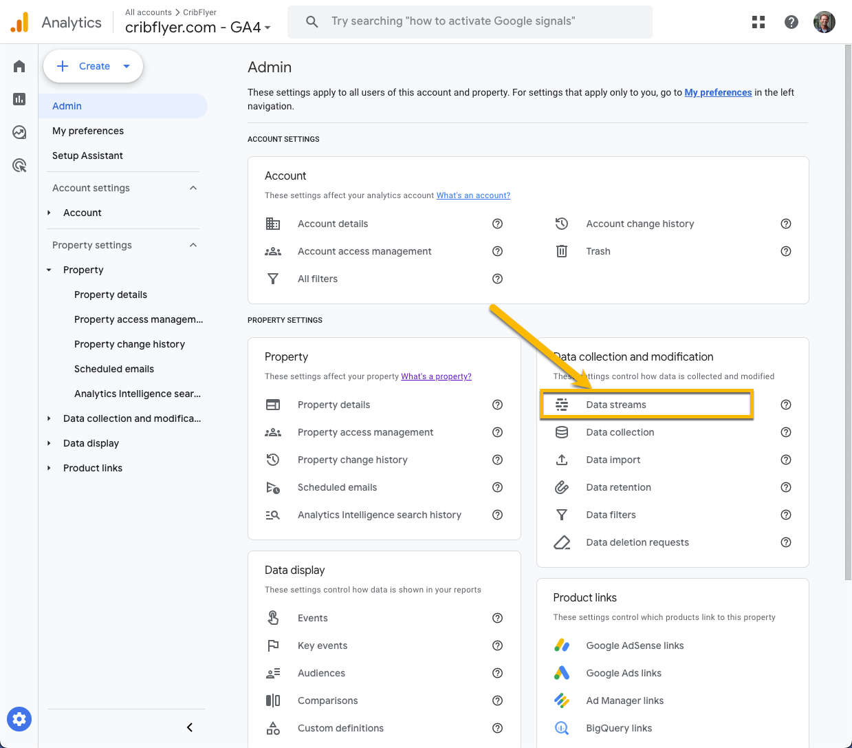Screen dimensions: 852x748
Task: Open the Help icon in top bar
Action: click(791, 22)
